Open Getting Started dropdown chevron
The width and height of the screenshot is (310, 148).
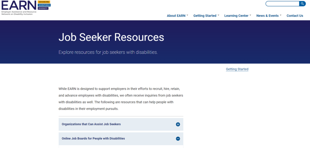coord(219,15)
